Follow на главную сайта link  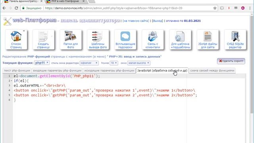136,21
